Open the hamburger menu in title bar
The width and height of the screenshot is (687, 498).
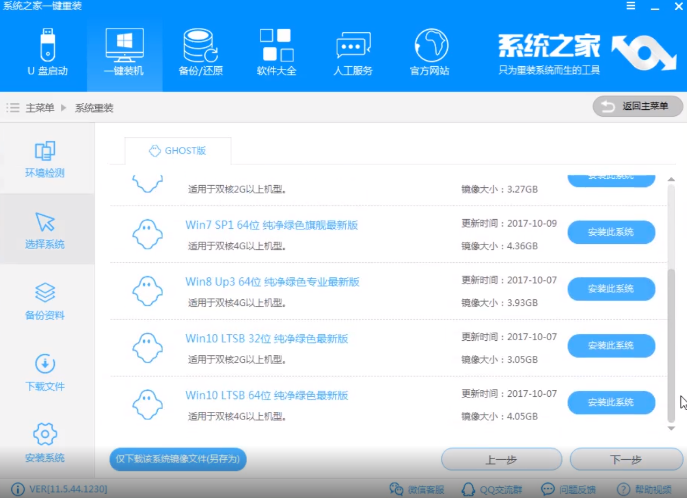coord(630,6)
